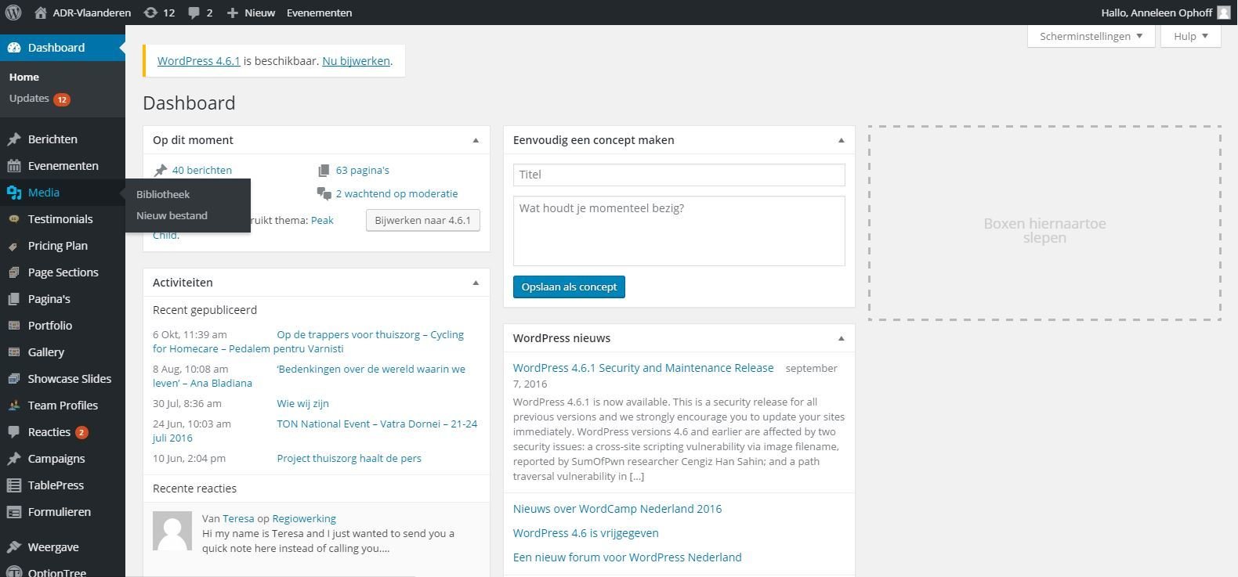The height and width of the screenshot is (577, 1238).
Task: Open the WordPress 4.6.1 notice link
Action: [199, 60]
